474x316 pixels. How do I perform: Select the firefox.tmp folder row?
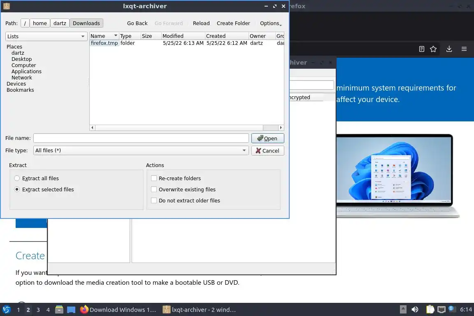[x=186, y=43]
